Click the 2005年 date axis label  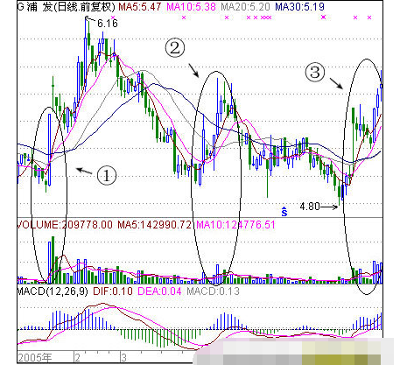click(35, 357)
